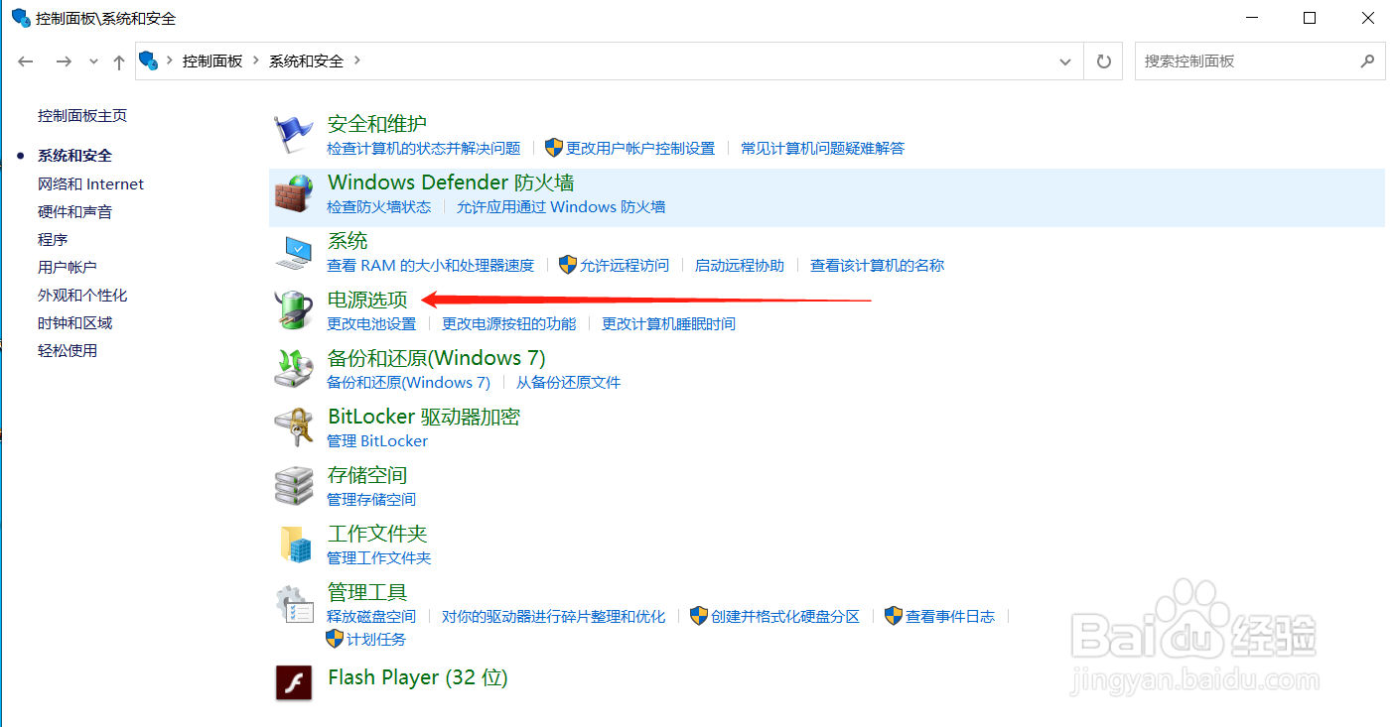The width and height of the screenshot is (1395, 727).
Task: Click the Backup and Restore drive icon
Action: click(x=293, y=369)
